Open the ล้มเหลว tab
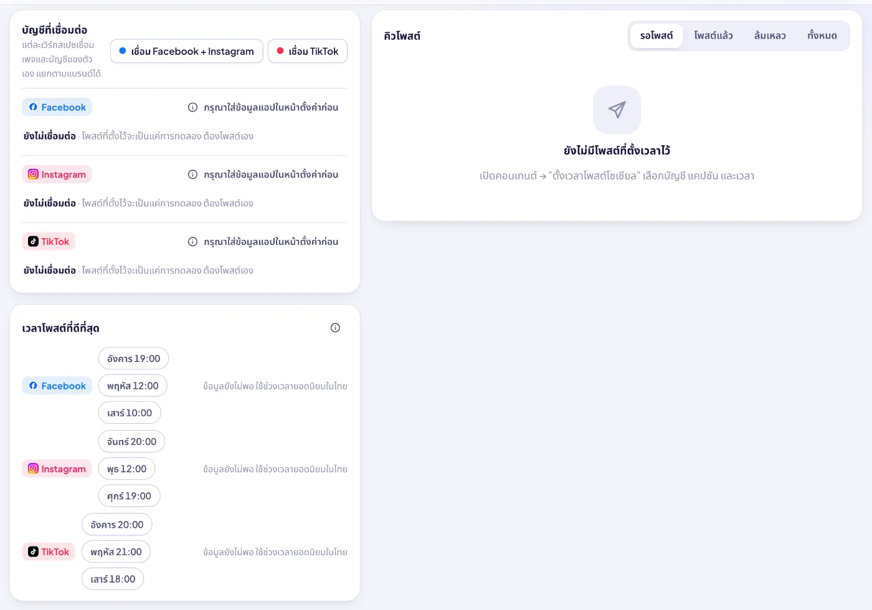 click(x=770, y=36)
